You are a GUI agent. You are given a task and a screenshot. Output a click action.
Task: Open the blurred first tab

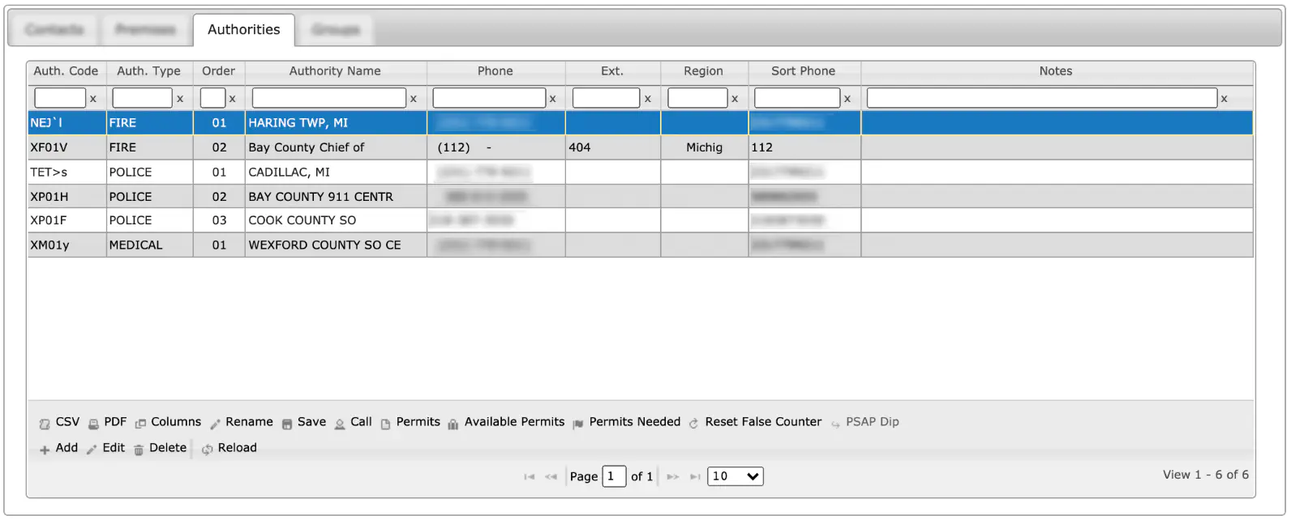pos(54,30)
